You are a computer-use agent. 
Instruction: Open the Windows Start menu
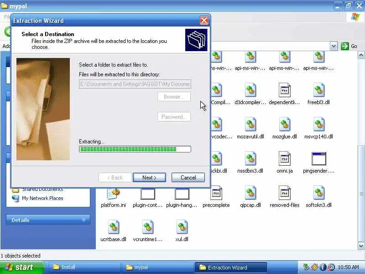click(22, 267)
